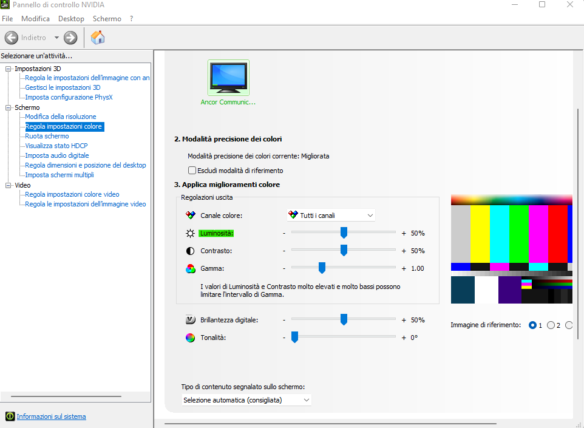
Task: Select reference image radio button 1
Action: pos(532,325)
